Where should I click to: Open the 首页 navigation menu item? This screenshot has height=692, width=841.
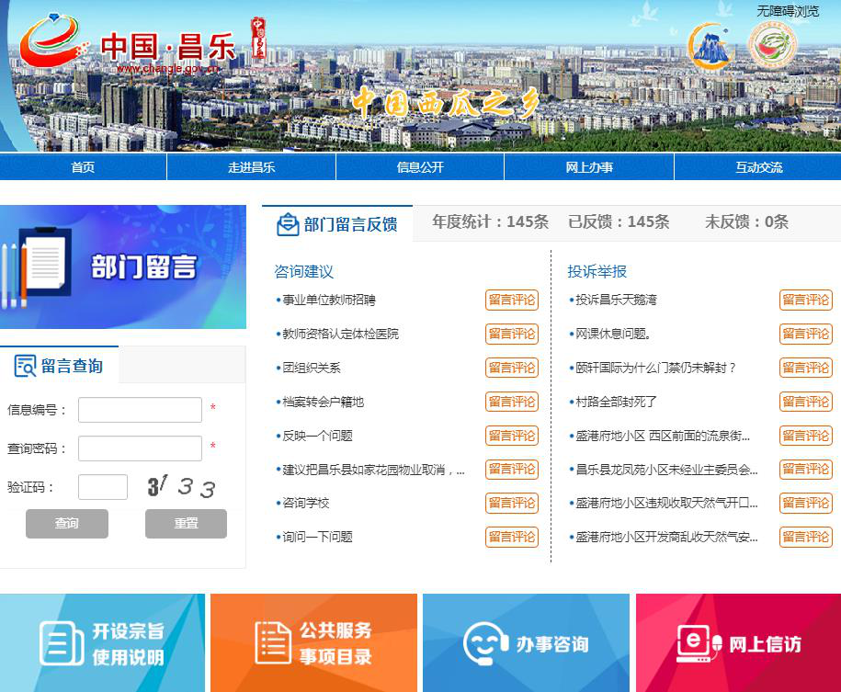[x=83, y=167]
